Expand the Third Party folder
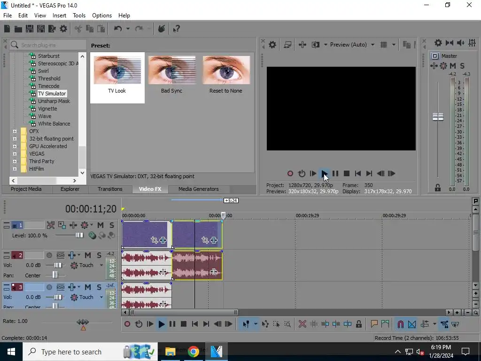The image size is (481, 361). (x=15, y=162)
